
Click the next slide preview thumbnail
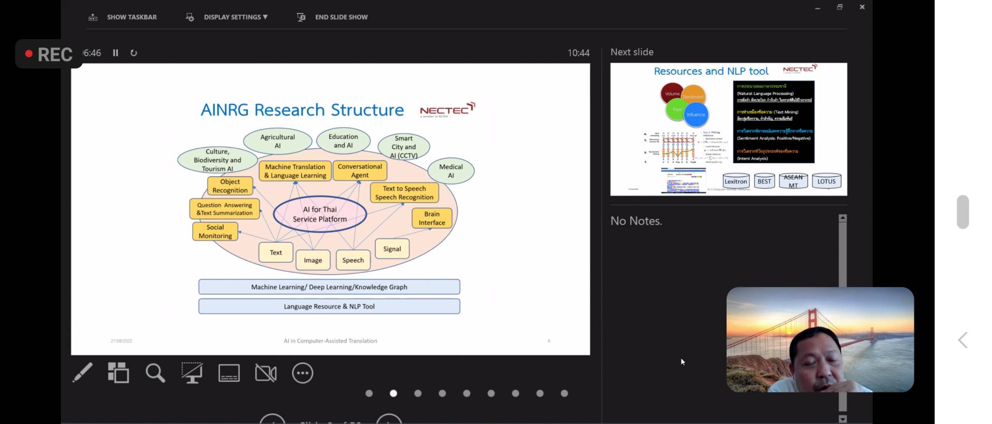729,129
